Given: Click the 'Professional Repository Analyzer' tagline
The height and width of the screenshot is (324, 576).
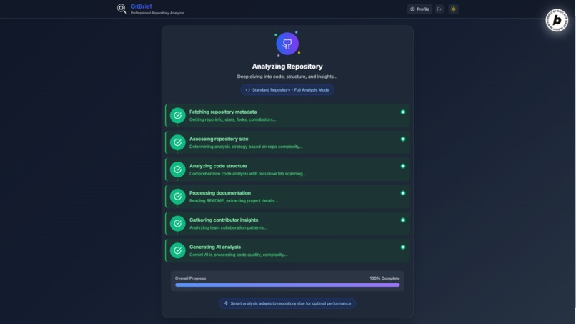Looking at the screenshot, I should coord(158,13).
